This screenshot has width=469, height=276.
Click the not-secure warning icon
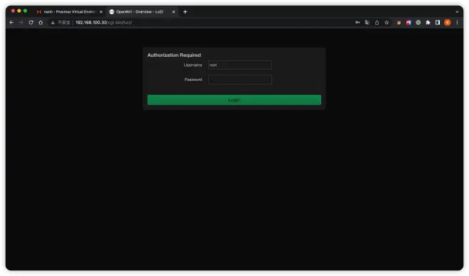click(x=53, y=23)
